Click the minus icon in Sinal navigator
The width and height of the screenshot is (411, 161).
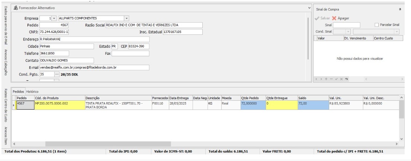331,79
